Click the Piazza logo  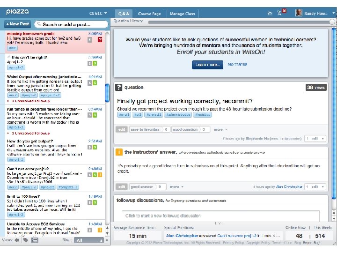17,12
